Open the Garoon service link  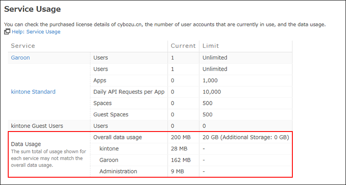pyautogui.click(x=20, y=57)
